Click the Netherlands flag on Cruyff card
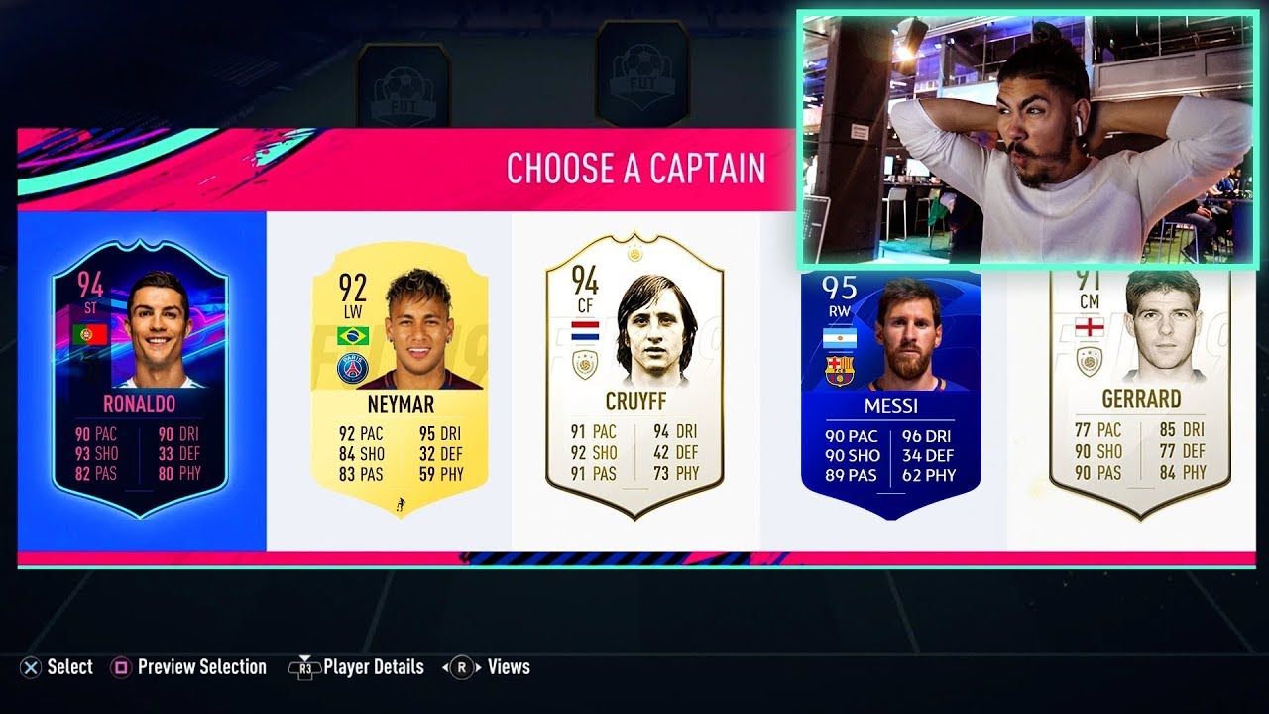The height and width of the screenshot is (714, 1269). (x=587, y=329)
